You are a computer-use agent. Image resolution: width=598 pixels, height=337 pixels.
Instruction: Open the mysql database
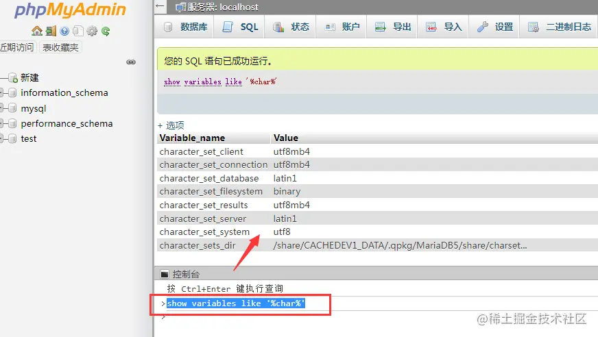click(34, 108)
